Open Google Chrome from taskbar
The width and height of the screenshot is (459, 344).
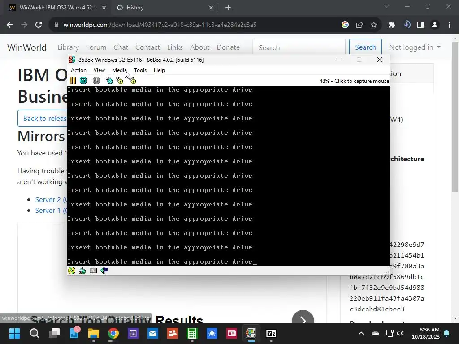click(x=113, y=333)
